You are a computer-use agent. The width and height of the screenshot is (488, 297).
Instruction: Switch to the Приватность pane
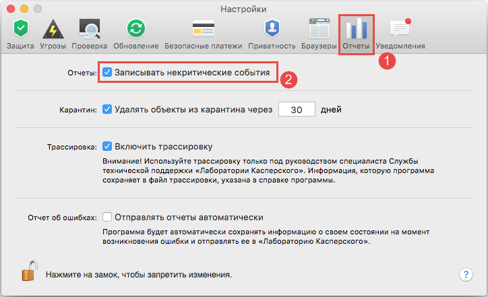[272, 34]
